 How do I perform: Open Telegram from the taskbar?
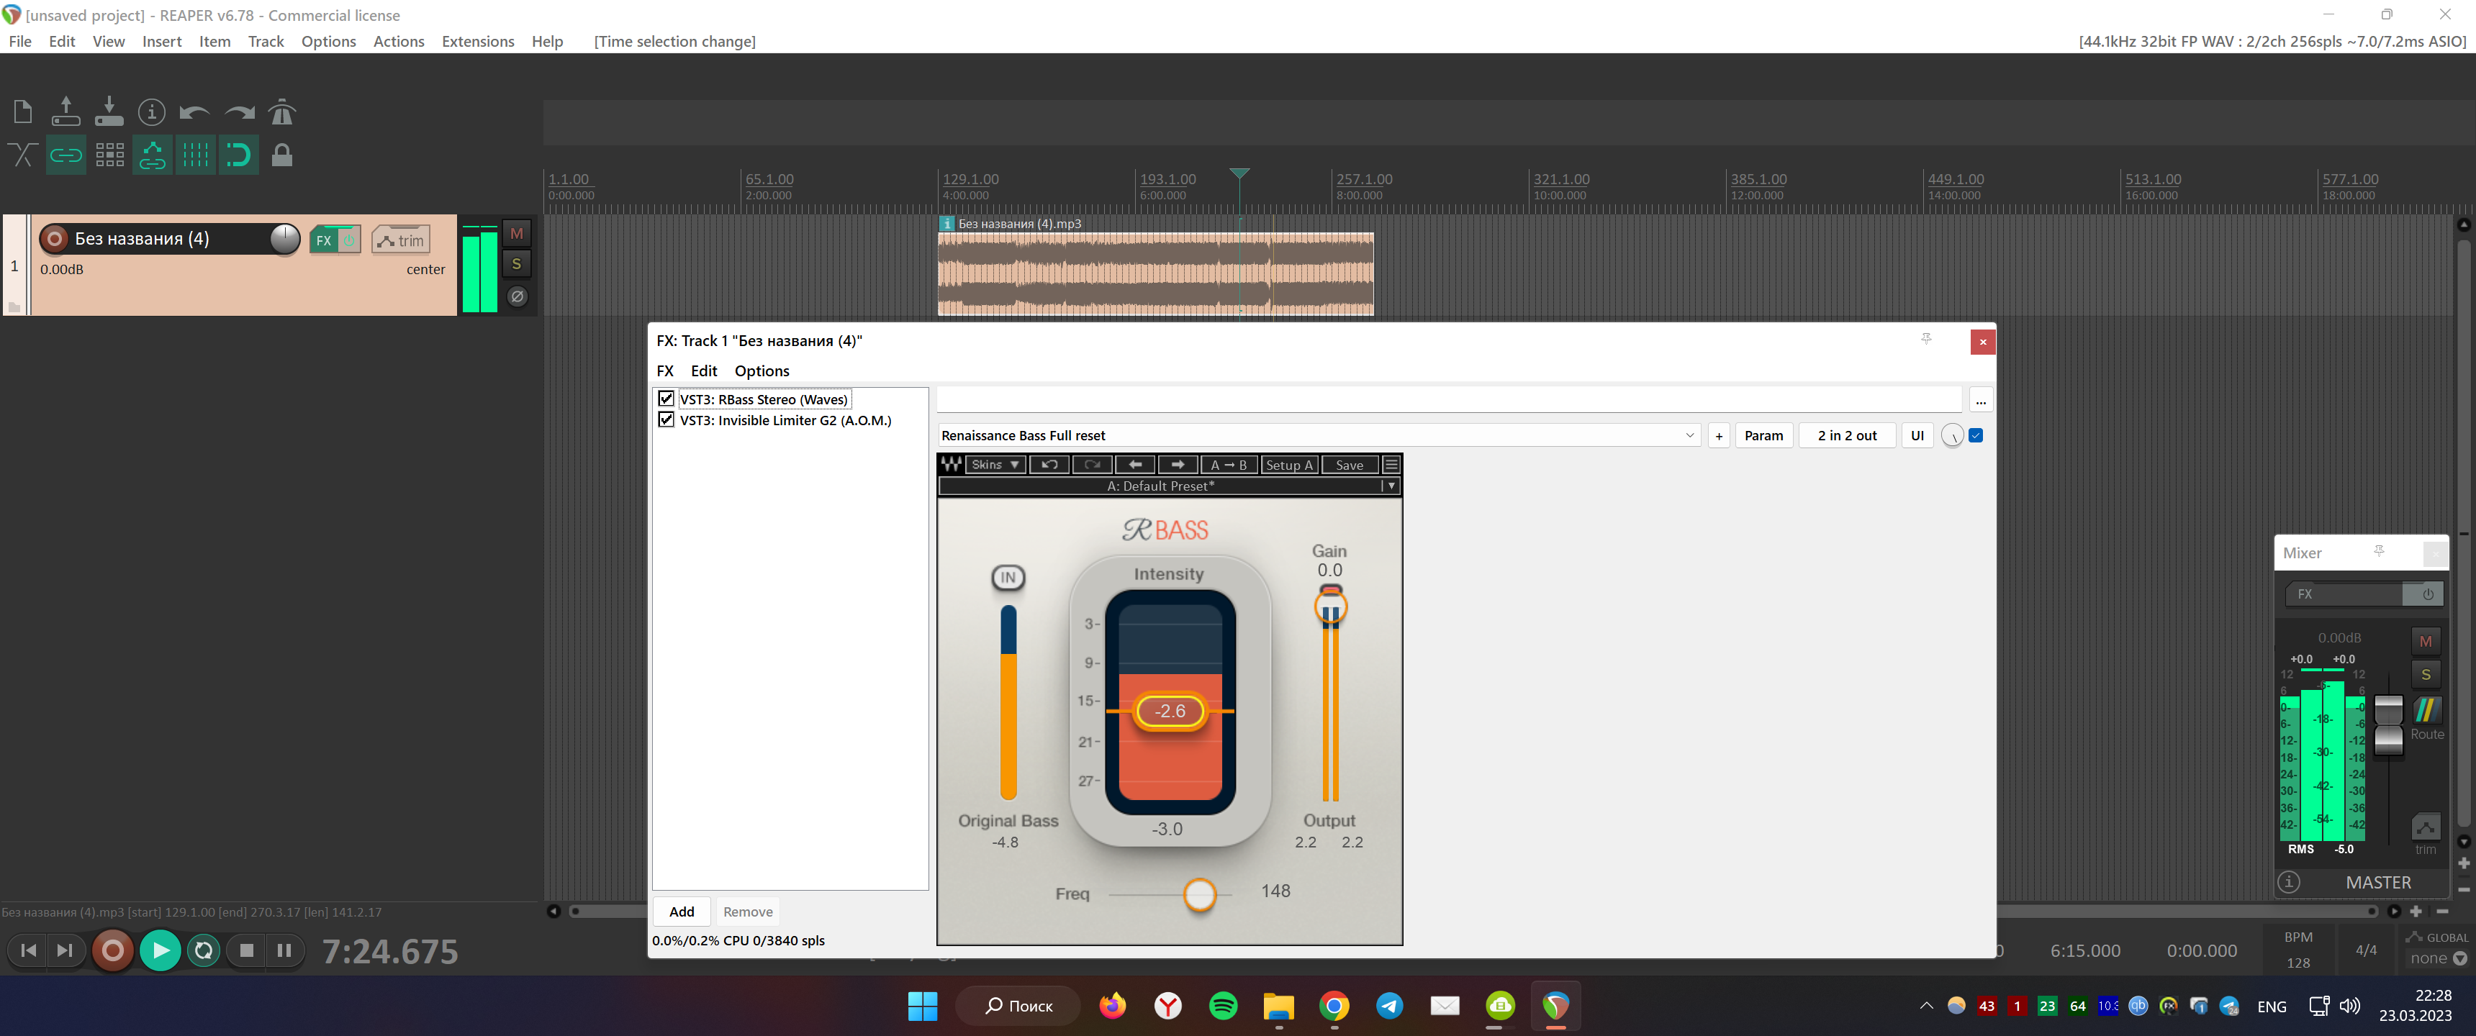tap(1389, 1007)
